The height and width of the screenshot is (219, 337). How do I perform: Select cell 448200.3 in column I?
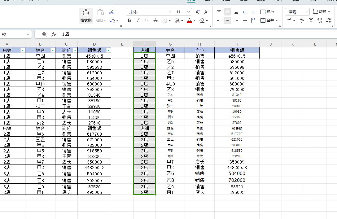(237, 167)
